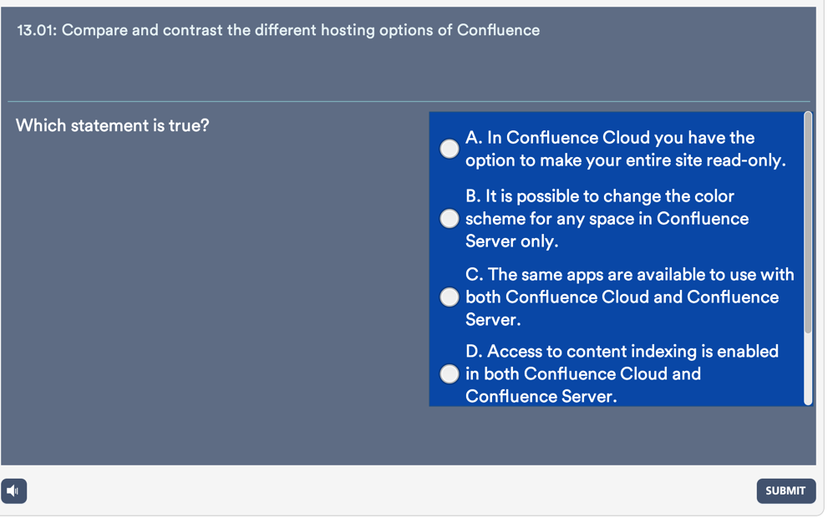This screenshot has height=518, width=828.
Task: Choose radio button for answer B
Action: pos(450,219)
